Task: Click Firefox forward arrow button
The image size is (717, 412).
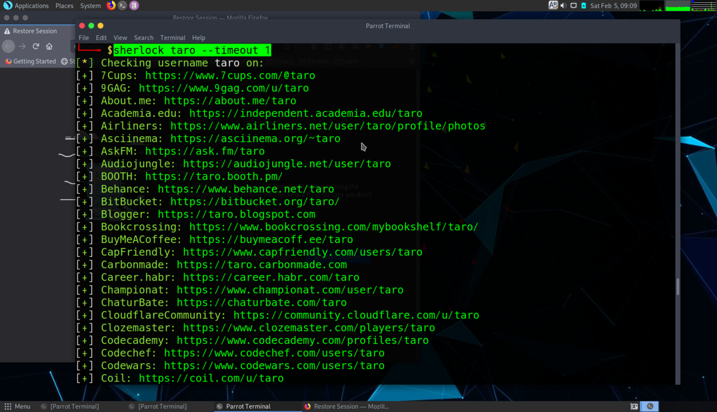Action: [22, 46]
